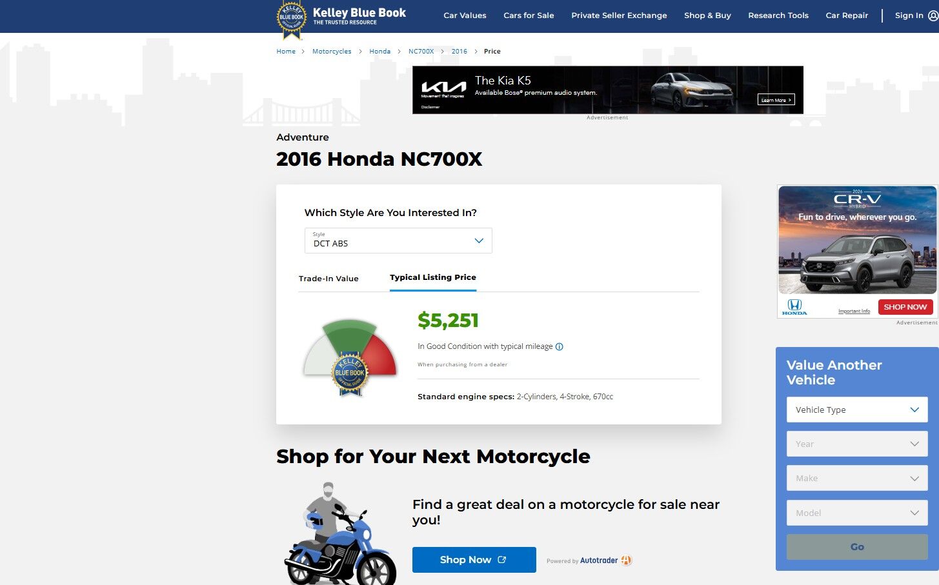Click the KBB price gauge graphic
Image resolution: width=939 pixels, height=585 pixels.
pyautogui.click(x=350, y=357)
